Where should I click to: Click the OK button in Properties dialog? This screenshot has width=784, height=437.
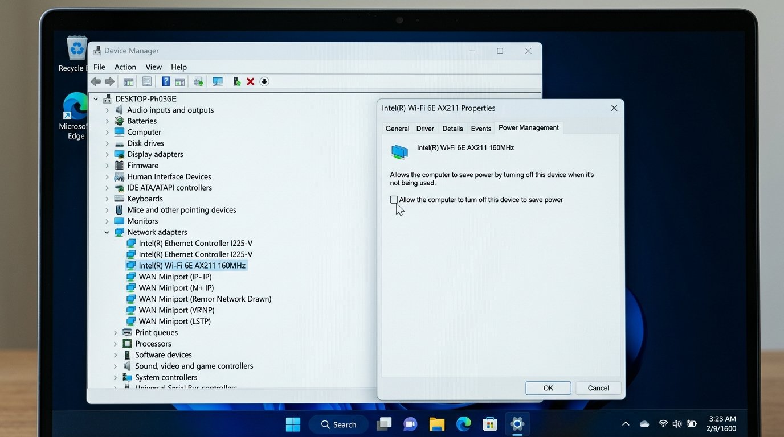[548, 388]
